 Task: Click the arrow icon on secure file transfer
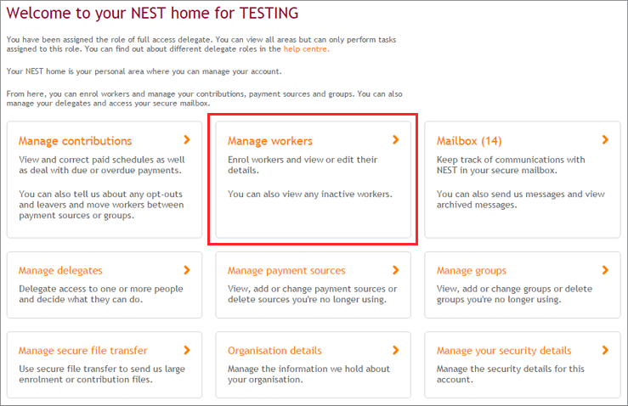tap(187, 350)
